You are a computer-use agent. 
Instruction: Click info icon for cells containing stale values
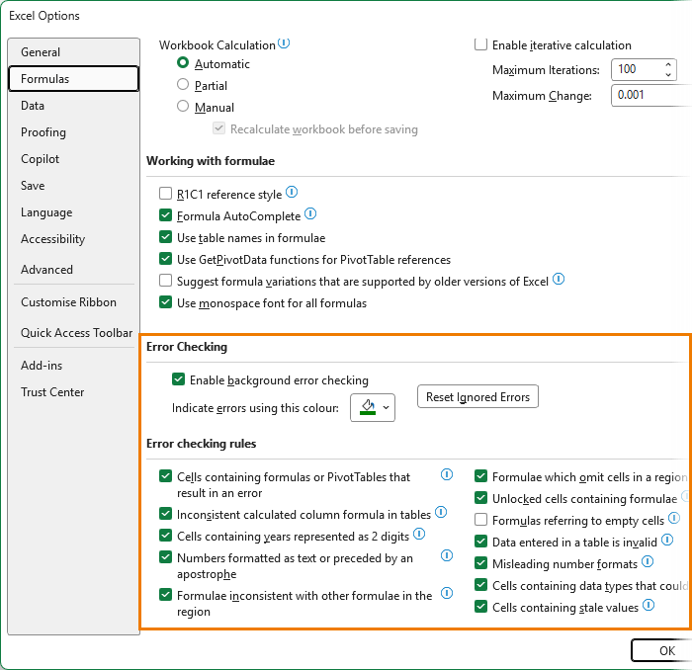click(x=649, y=605)
